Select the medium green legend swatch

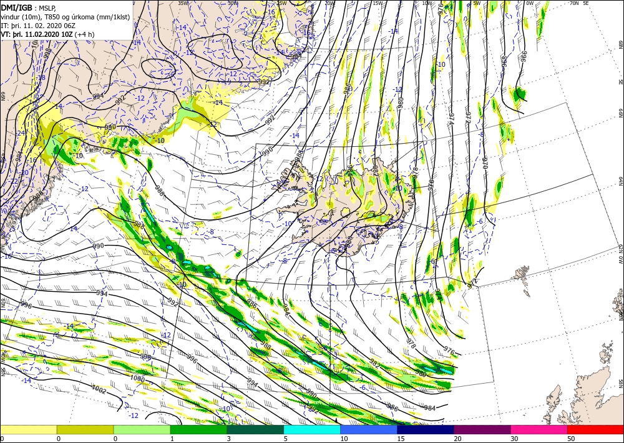point(198,429)
